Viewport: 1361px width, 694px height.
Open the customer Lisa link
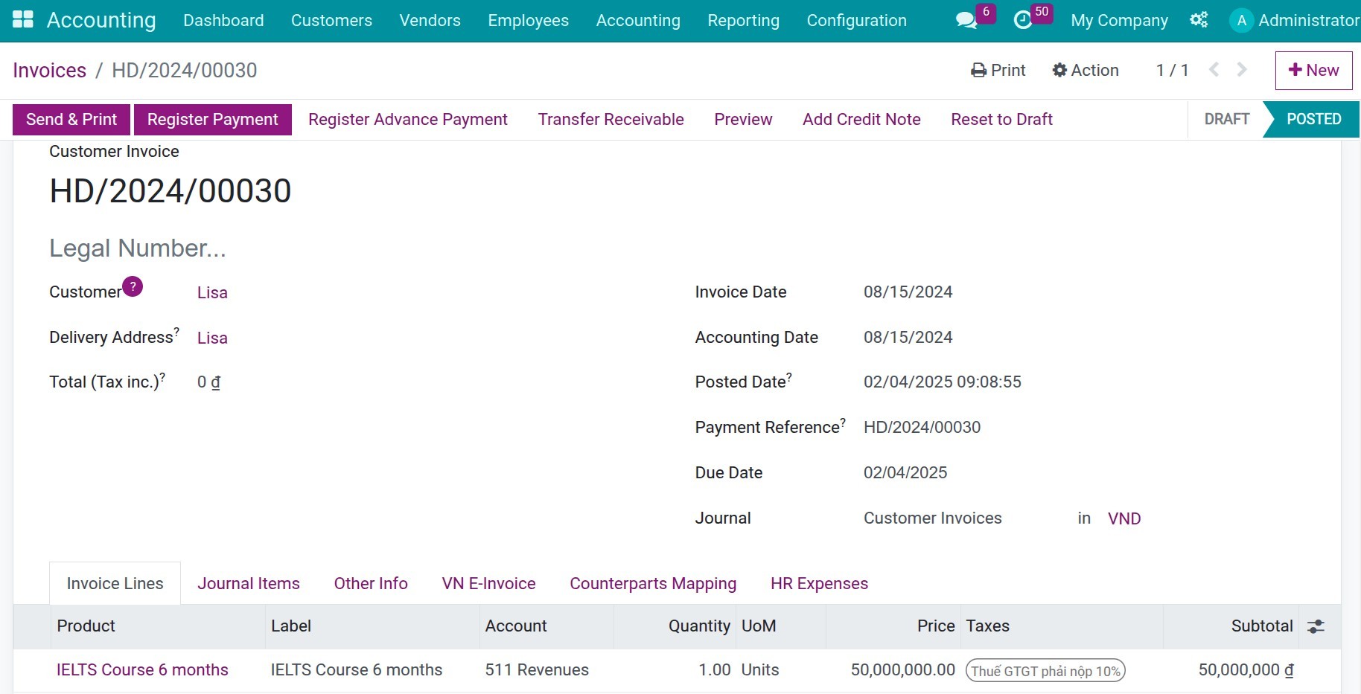(x=212, y=292)
